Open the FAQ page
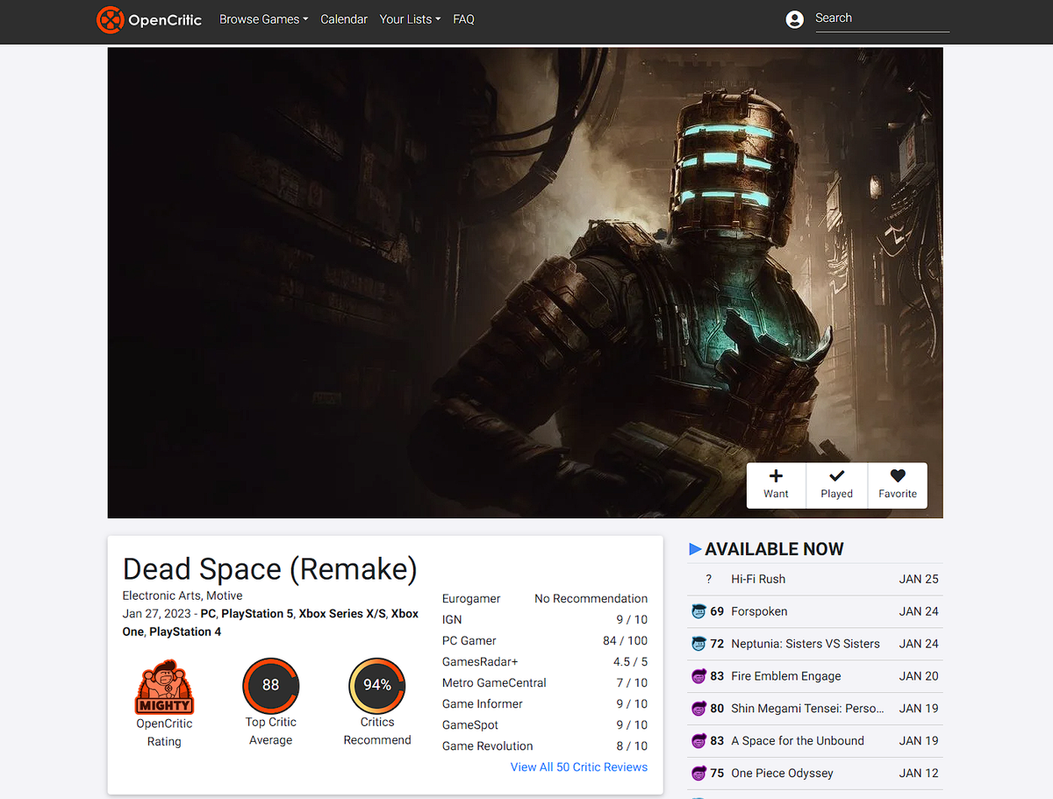The image size is (1053, 799). click(463, 19)
